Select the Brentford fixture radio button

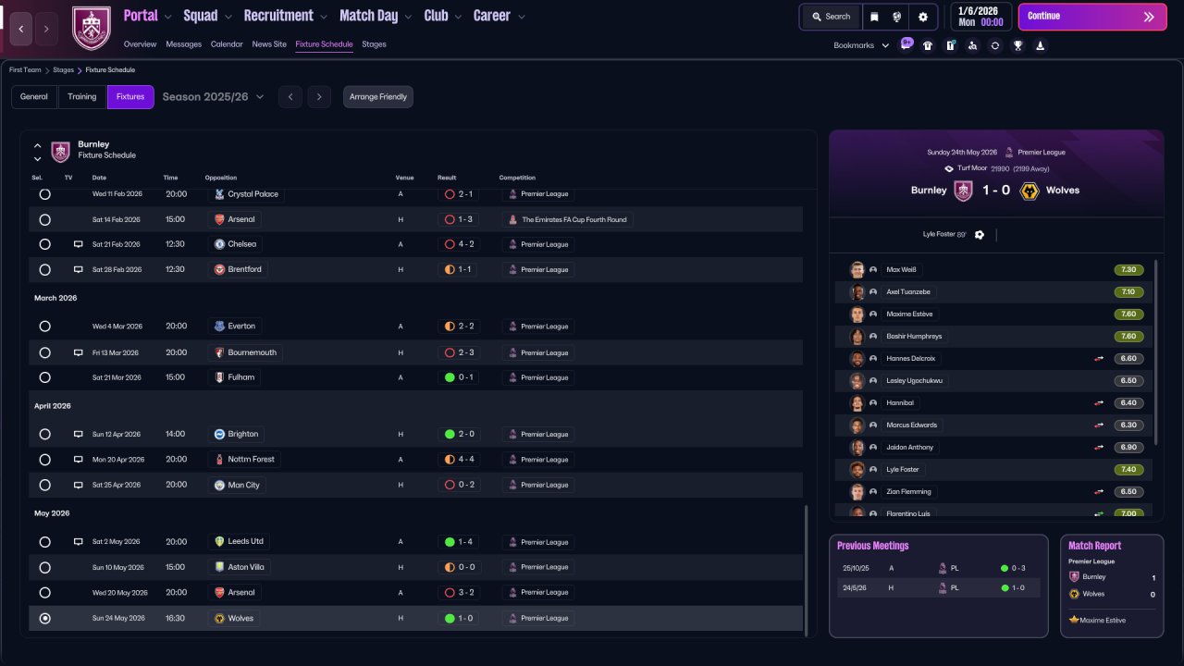point(44,270)
